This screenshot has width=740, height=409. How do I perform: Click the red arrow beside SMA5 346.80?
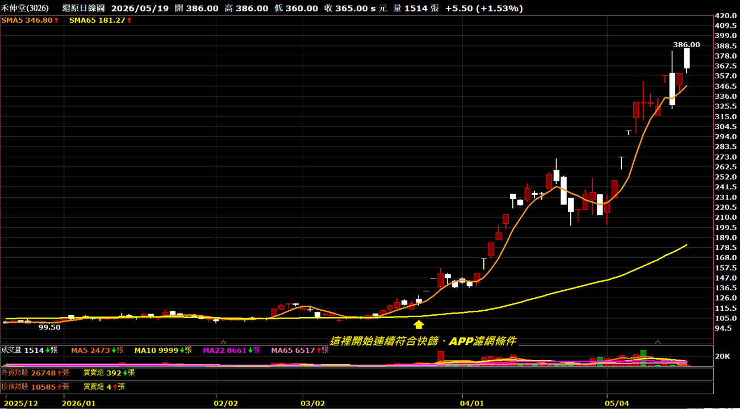pos(56,20)
